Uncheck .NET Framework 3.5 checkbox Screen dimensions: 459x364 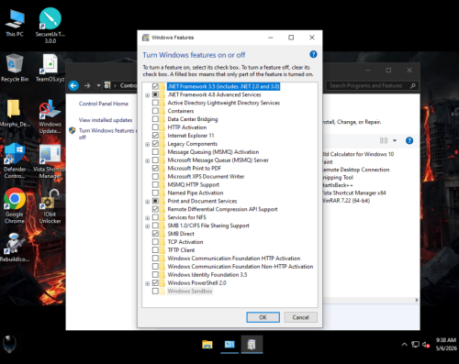[x=155, y=86]
